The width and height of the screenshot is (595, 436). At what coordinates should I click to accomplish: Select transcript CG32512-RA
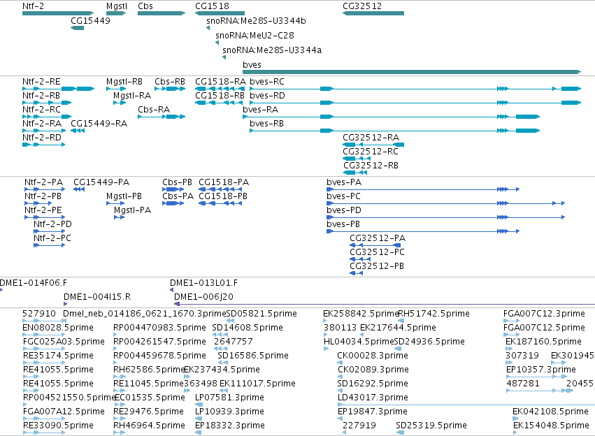(371, 138)
